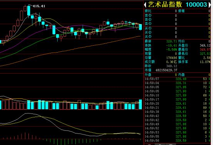Click the left arrow beside 艺术品指数 title
This screenshot has width=213, height=145.
(145, 5)
